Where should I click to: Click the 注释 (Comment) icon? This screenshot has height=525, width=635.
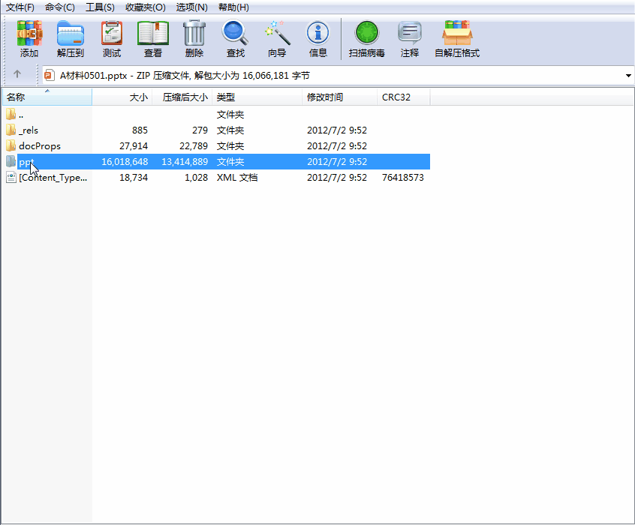pyautogui.click(x=410, y=33)
